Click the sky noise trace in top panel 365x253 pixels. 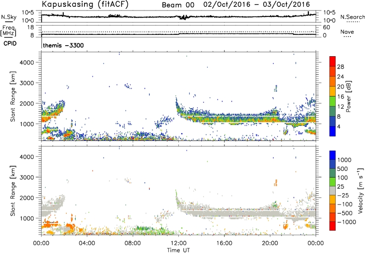[x=178, y=17]
